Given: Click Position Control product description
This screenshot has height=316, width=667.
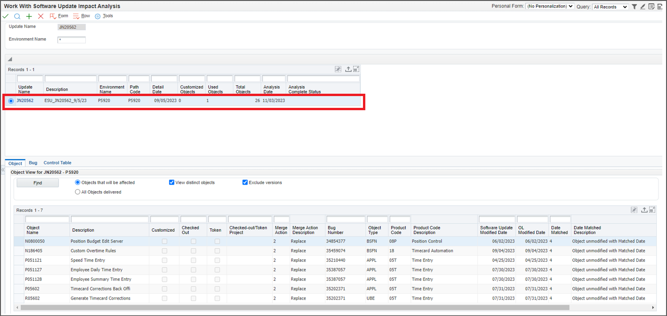Looking at the screenshot, I should point(427,241).
